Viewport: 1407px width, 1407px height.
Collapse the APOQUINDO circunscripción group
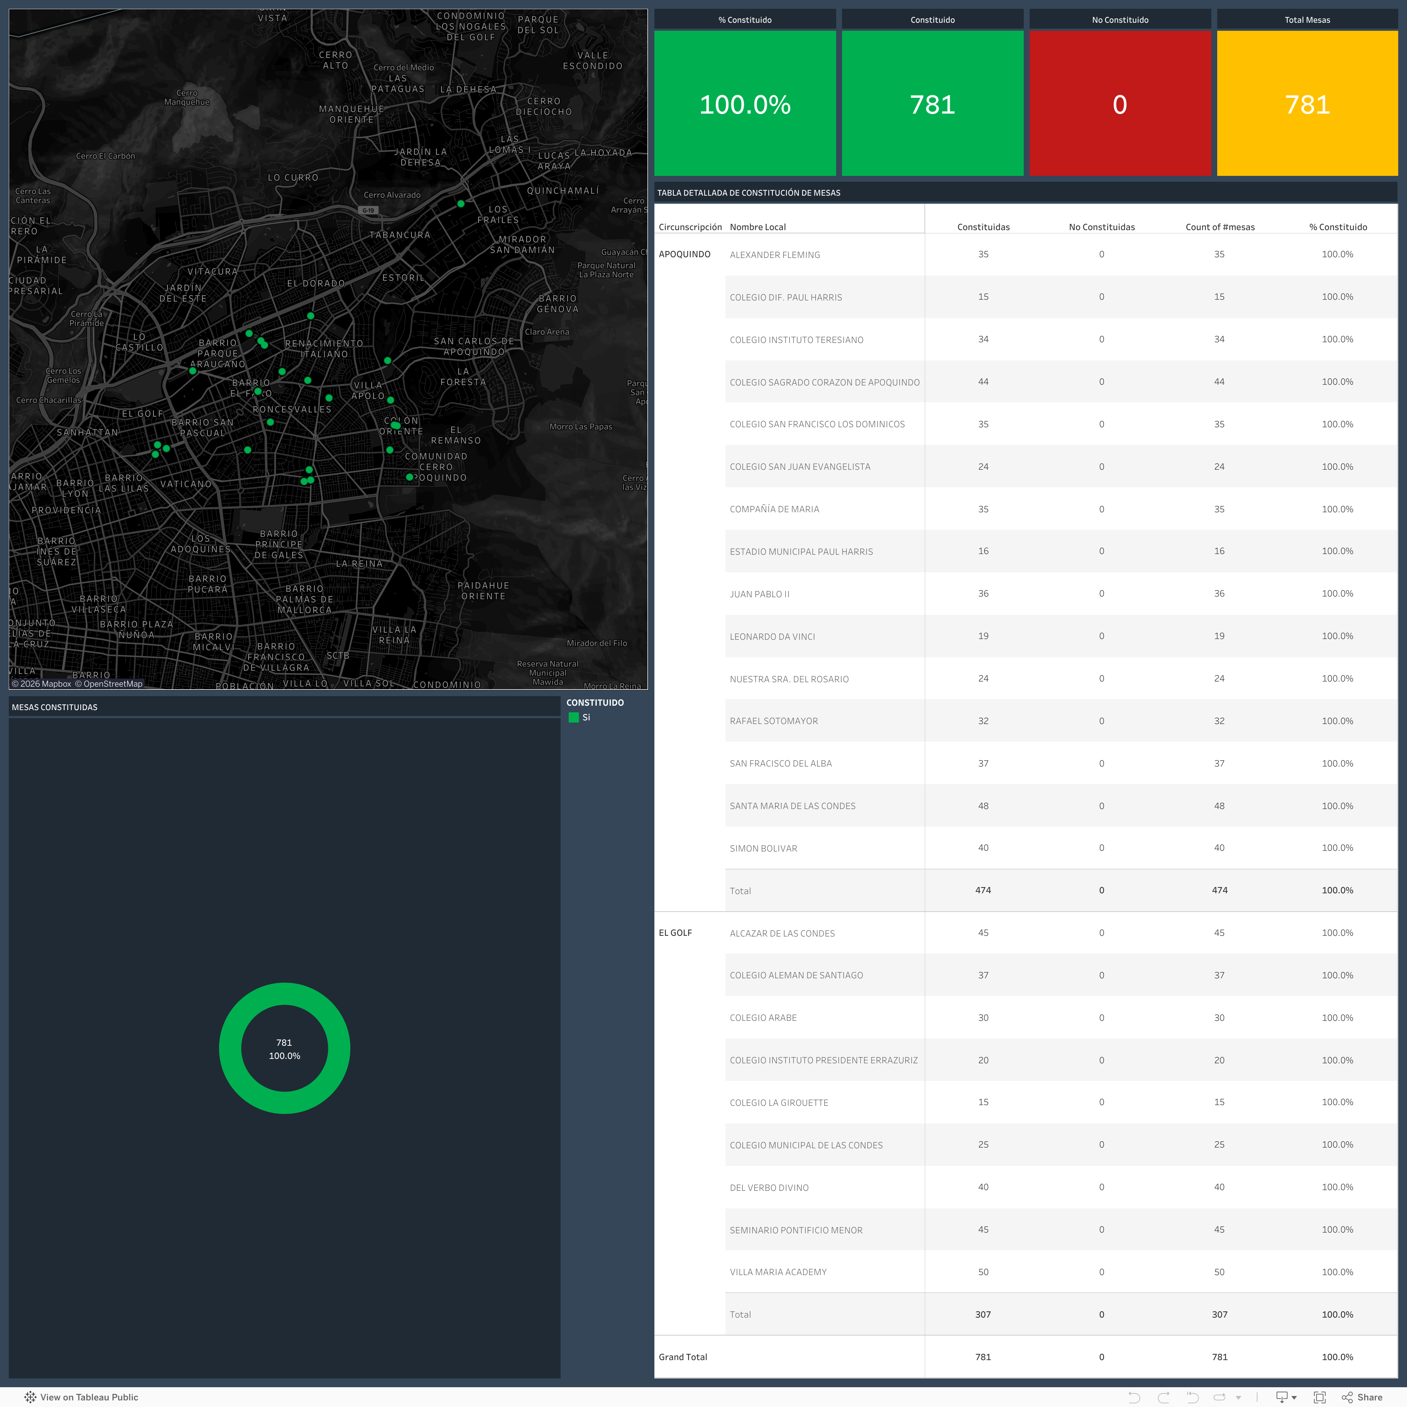(684, 254)
